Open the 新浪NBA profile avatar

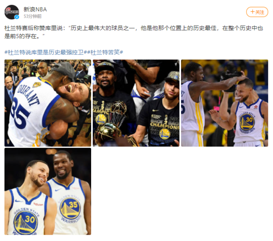coord(12,12)
